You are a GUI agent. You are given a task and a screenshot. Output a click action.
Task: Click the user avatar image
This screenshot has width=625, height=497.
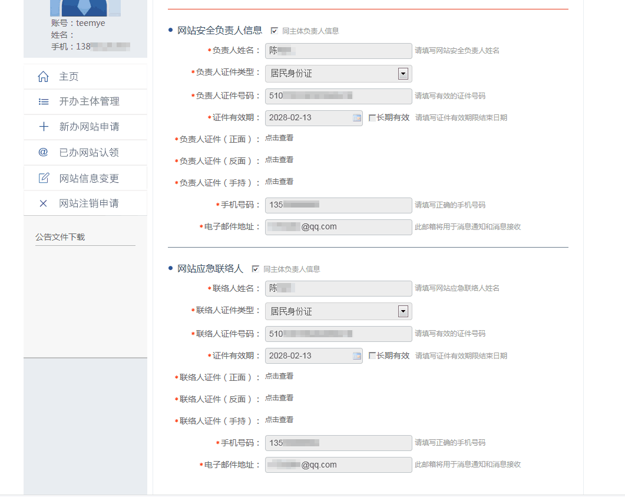click(x=85, y=8)
